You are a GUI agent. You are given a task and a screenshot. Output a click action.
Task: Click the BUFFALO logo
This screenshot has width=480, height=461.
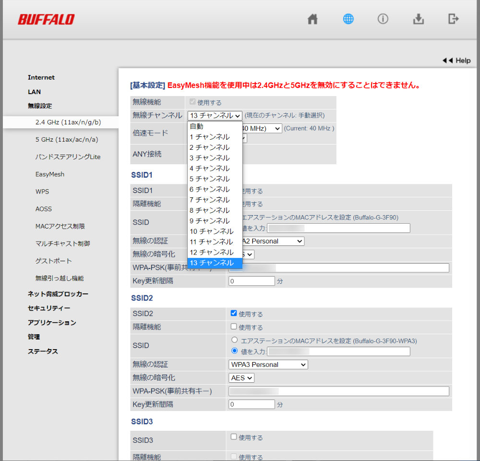(x=46, y=19)
